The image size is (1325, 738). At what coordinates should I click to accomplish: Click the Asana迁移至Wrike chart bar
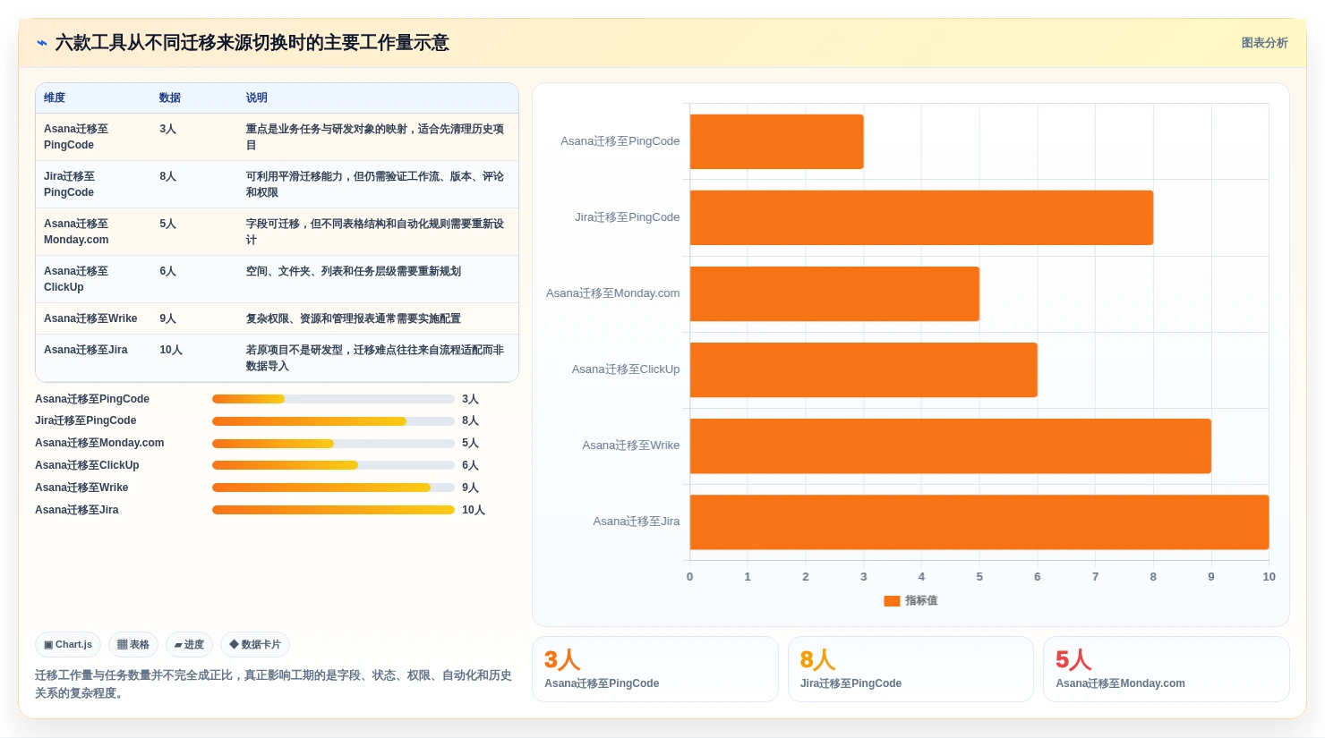(x=950, y=445)
